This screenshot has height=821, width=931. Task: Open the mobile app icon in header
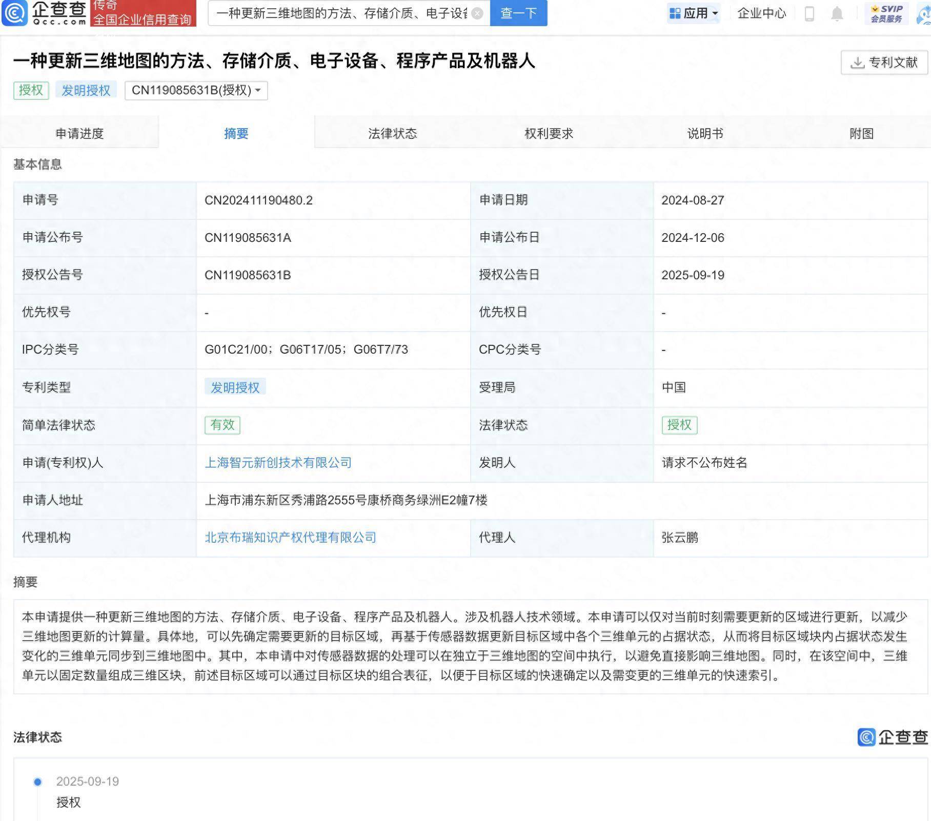(811, 14)
